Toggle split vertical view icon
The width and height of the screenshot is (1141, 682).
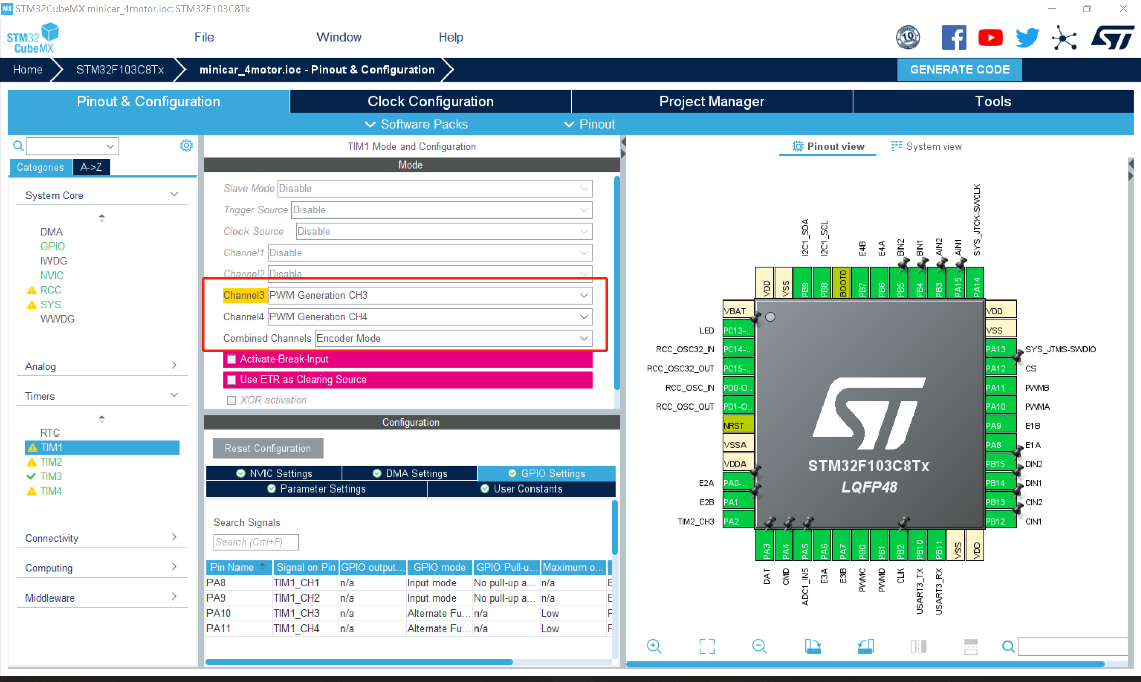click(x=918, y=646)
